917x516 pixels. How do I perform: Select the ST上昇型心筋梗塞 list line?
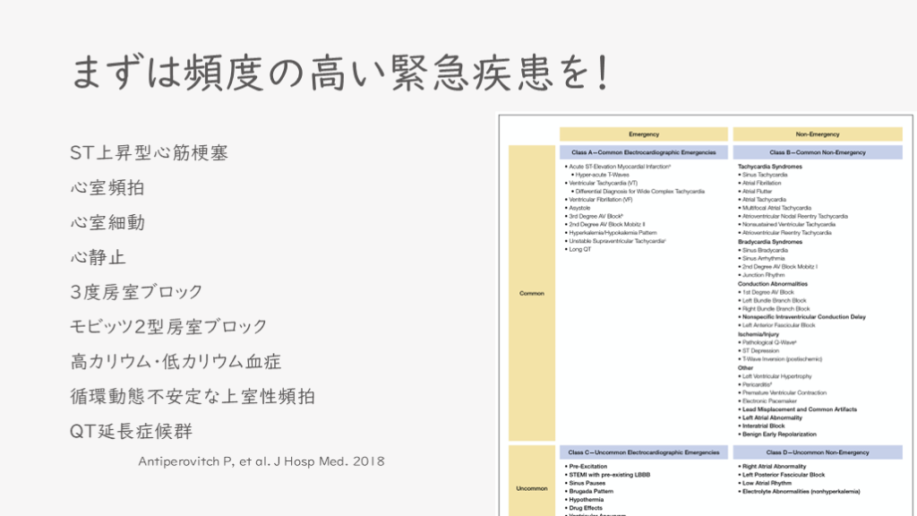(x=149, y=153)
